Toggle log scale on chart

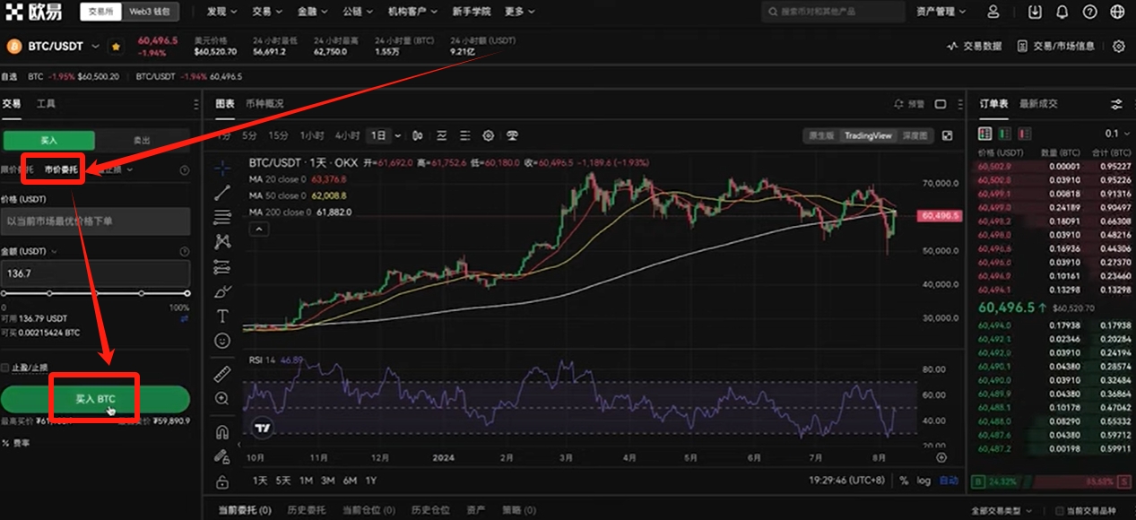tap(924, 481)
